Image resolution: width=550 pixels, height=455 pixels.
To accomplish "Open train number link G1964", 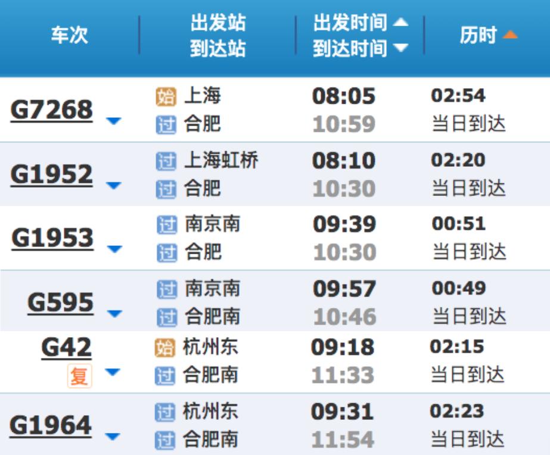I will 51,426.
